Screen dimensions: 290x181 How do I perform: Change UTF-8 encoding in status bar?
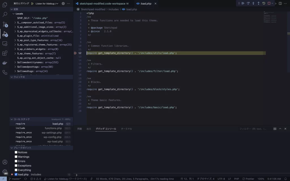221,179
